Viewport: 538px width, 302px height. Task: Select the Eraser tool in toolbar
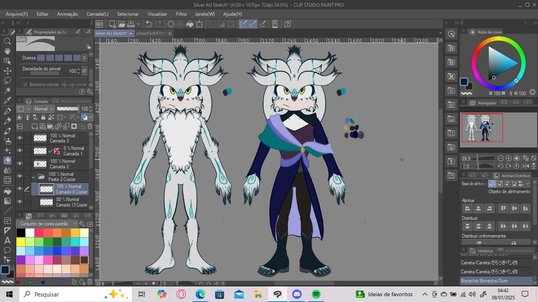(x=7, y=160)
